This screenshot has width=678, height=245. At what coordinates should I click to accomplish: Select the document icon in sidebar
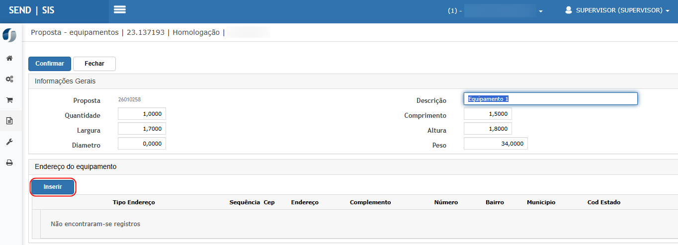tap(9, 121)
